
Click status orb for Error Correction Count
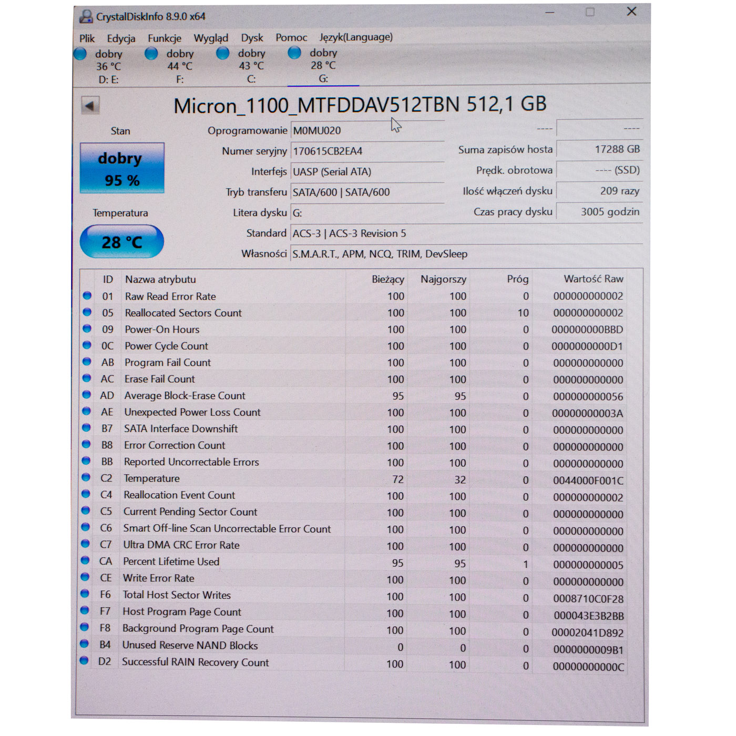(86, 445)
